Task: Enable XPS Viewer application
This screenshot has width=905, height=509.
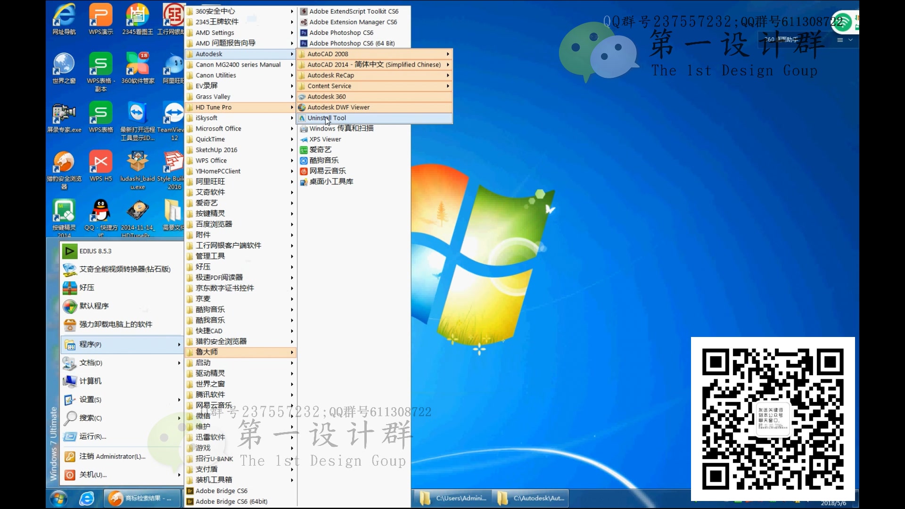Action: (x=324, y=139)
